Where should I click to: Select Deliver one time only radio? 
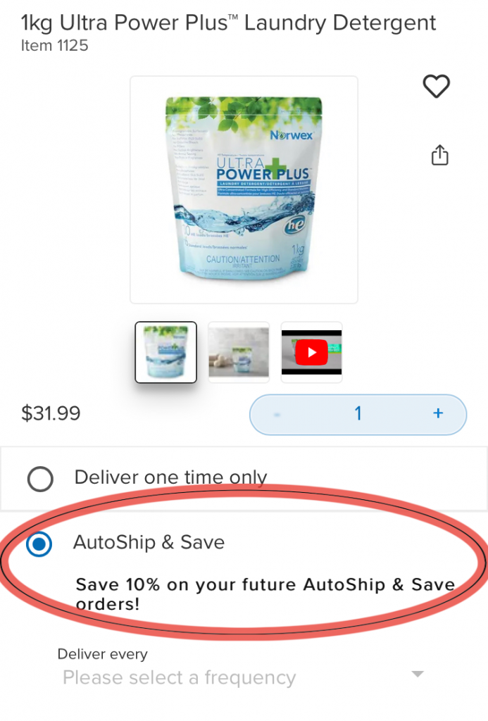(40, 479)
